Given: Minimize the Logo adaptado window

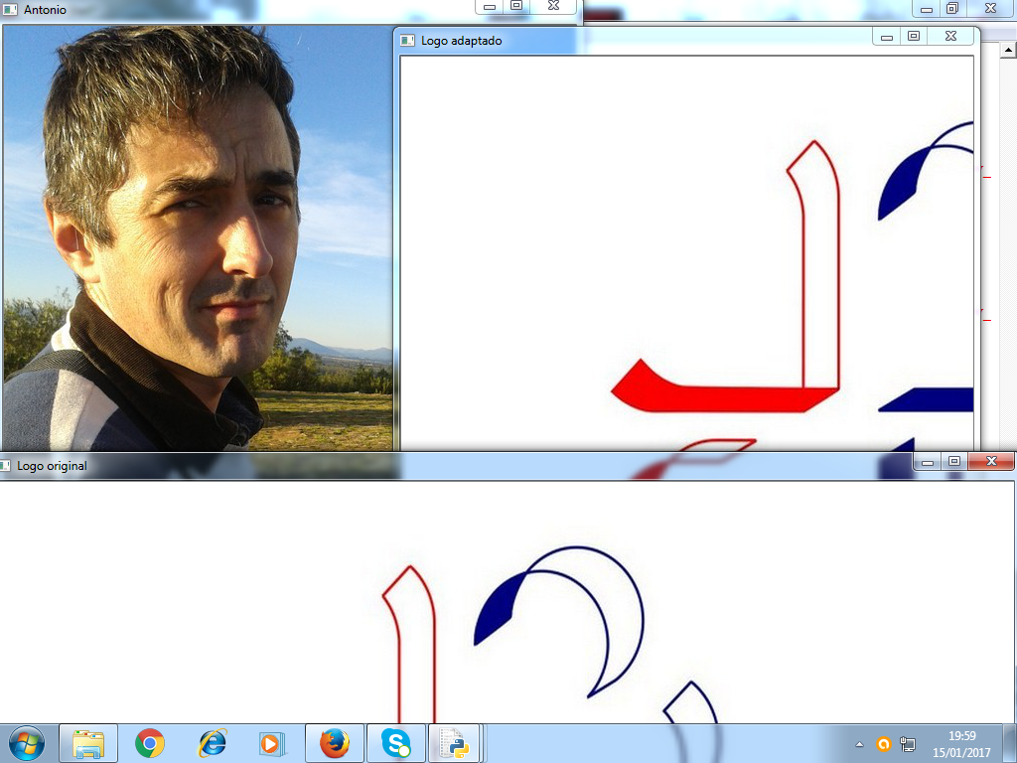Looking at the screenshot, I should click(887, 37).
